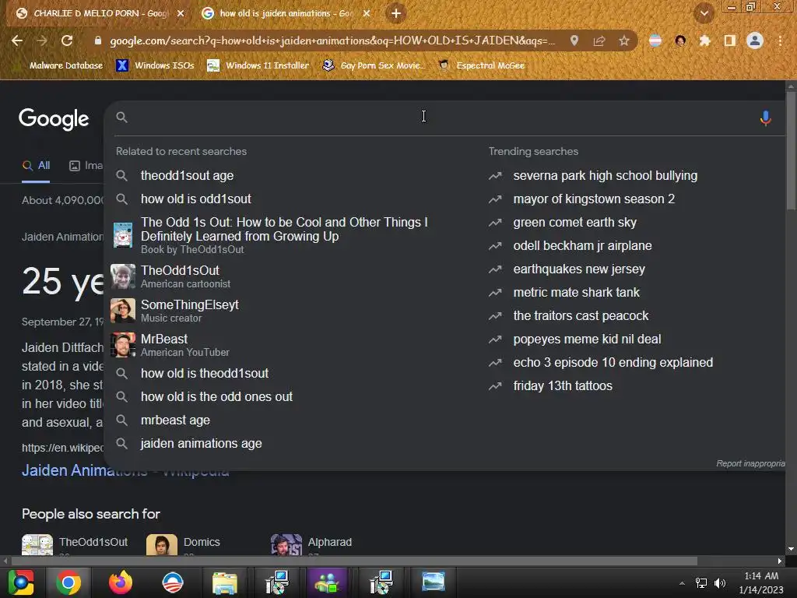Open File Explorer folder in taskbar
Viewport: 797px width, 598px height.
[x=224, y=582]
